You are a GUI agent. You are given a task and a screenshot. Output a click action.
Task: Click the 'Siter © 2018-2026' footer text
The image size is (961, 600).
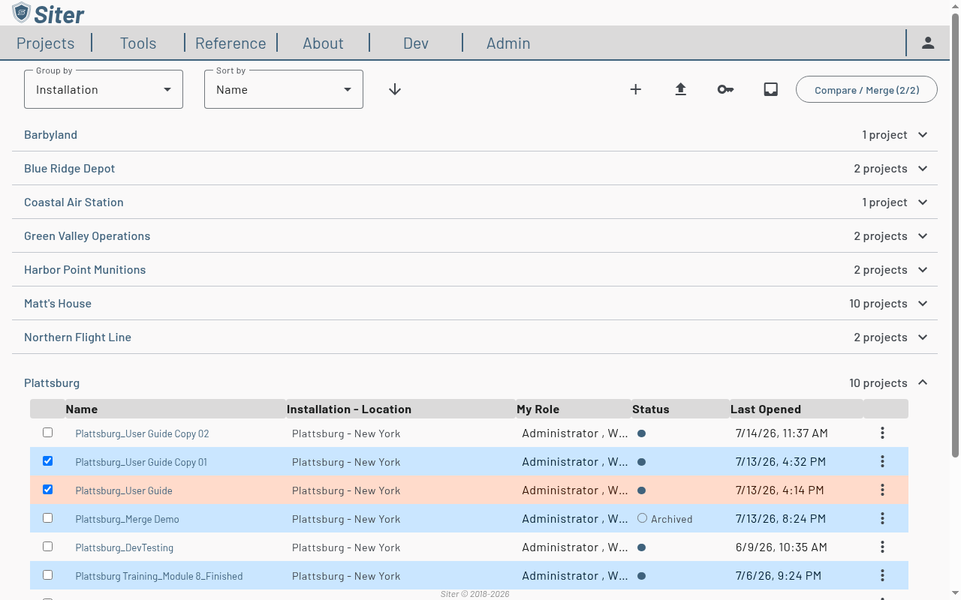[x=474, y=594]
